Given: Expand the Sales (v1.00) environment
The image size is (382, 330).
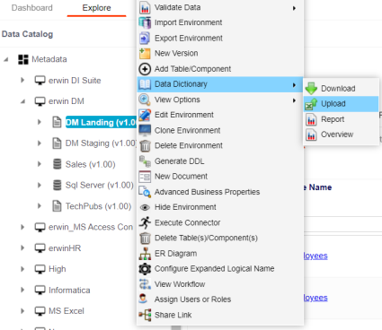Looking at the screenshot, I should (x=40, y=164).
